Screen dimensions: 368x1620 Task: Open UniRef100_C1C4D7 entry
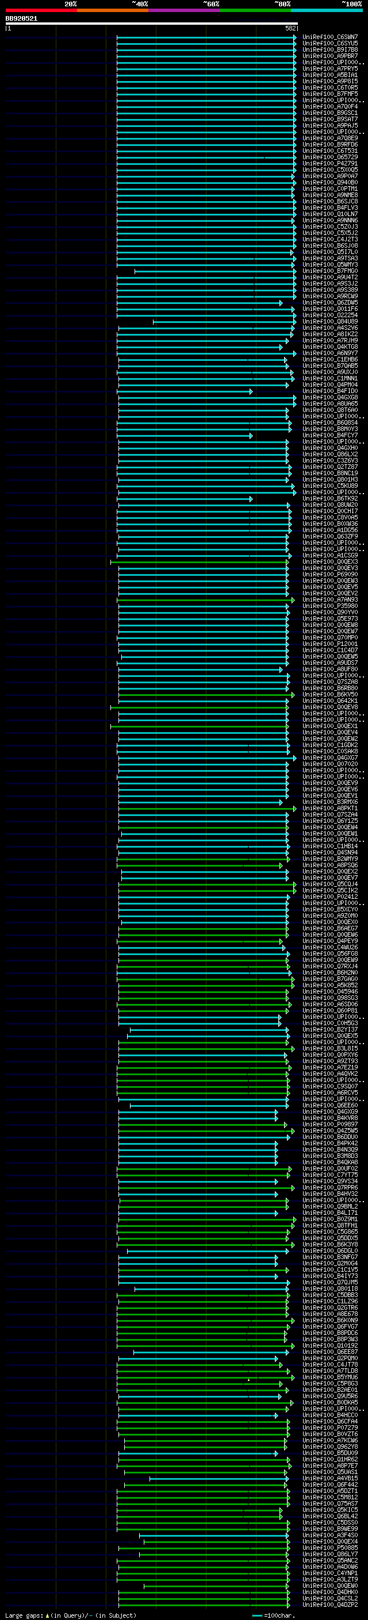pyautogui.click(x=329, y=651)
